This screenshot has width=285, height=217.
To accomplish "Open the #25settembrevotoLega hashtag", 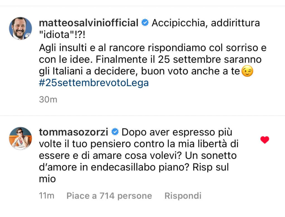I will coord(94,83).
